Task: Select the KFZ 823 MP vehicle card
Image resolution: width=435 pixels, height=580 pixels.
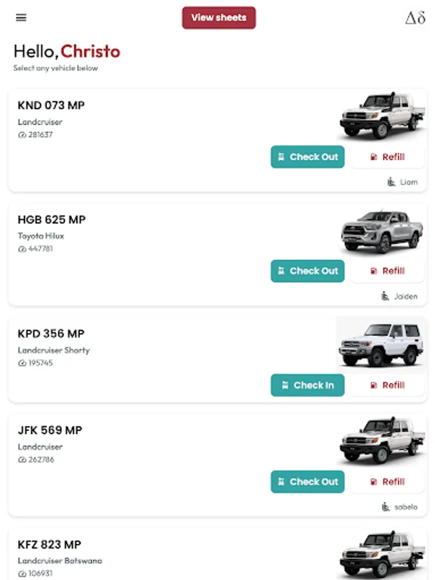Action: [218, 554]
